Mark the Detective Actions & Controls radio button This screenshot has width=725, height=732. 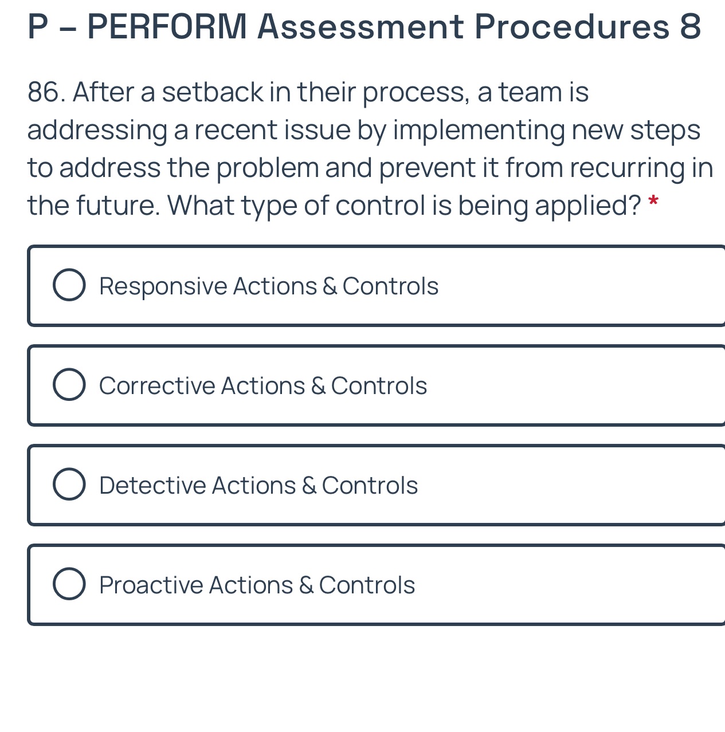click(69, 485)
